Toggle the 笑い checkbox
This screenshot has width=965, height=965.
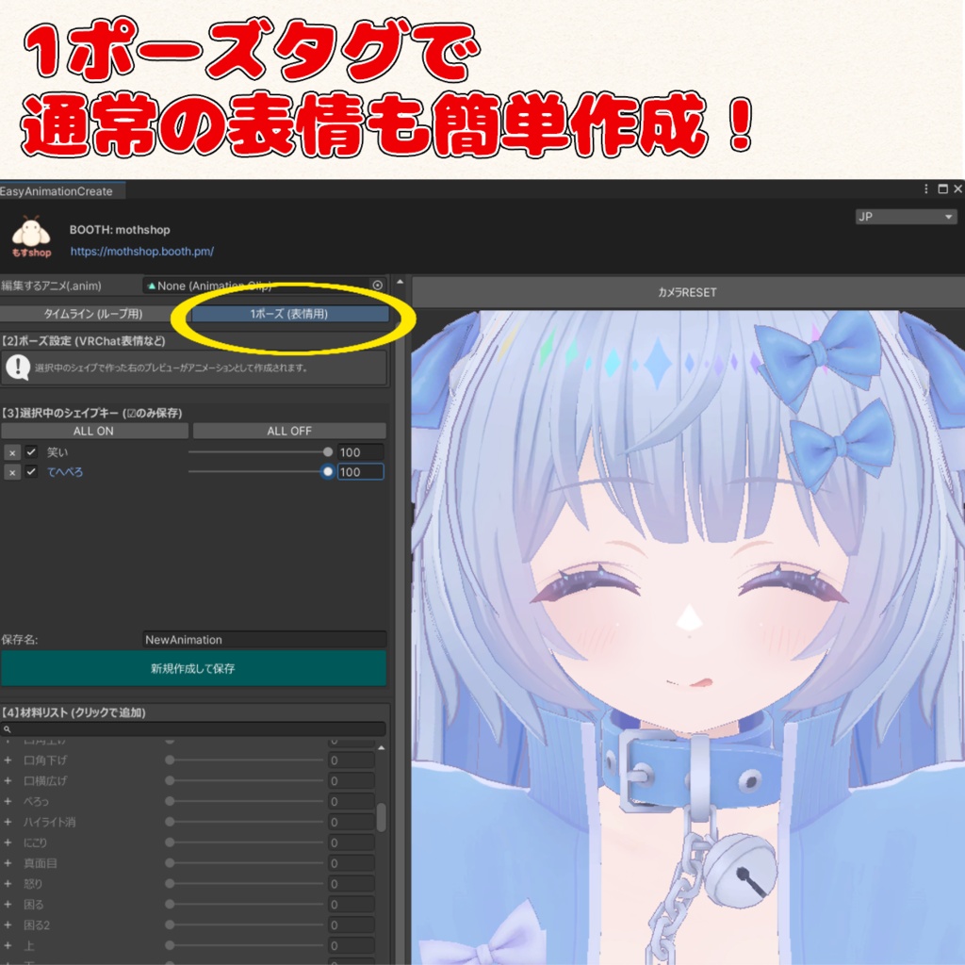pyautogui.click(x=31, y=452)
